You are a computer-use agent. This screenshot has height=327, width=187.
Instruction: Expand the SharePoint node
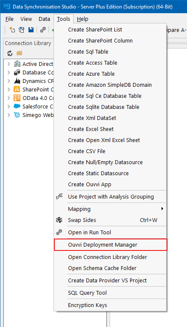coord(9,89)
